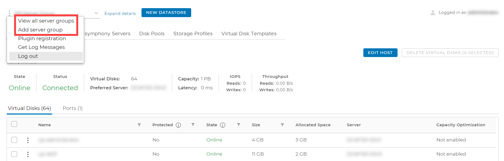This screenshot has width=504, height=161.
Task: Open kebab menu for first virtual disk row
Action: tap(28, 140)
